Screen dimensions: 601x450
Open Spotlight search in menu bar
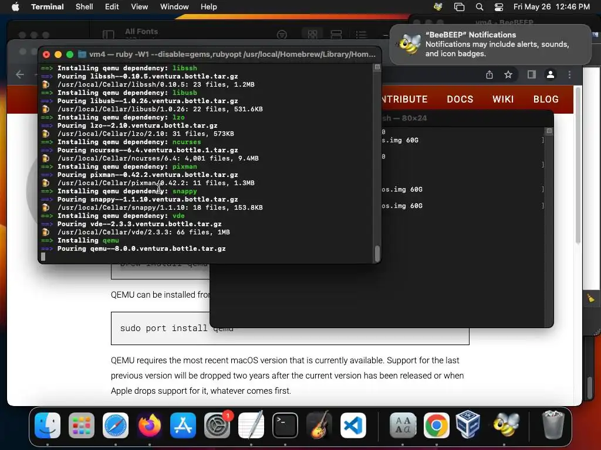(x=479, y=6)
